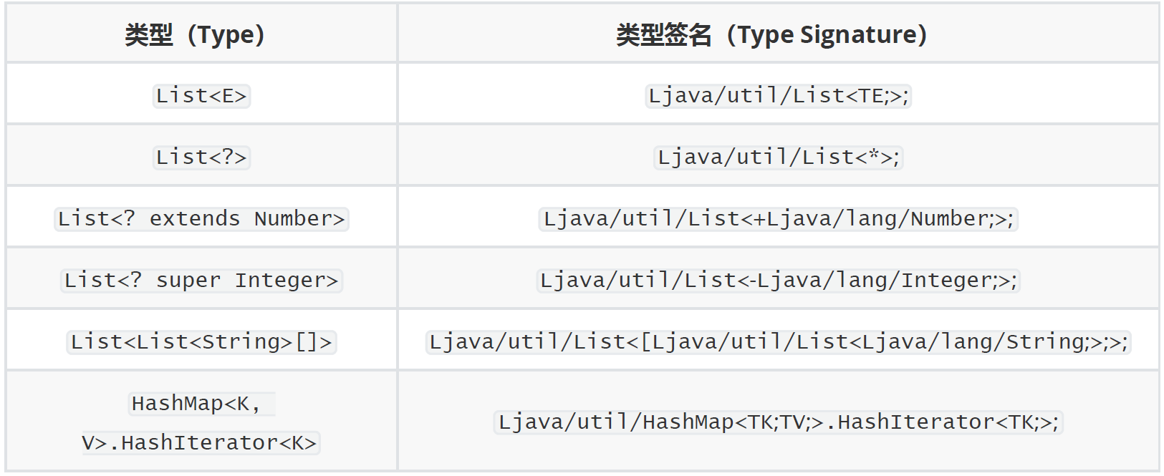The height and width of the screenshot is (476, 1164).
Task: Click the List<-Ljava/lang/Integer;>; signature
Action: click(778, 281)
